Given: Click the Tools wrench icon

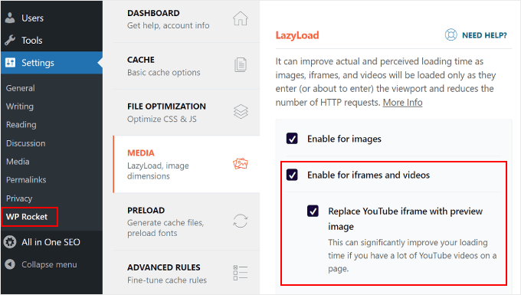Looking at the screenshot, I should tap(10, 40).
